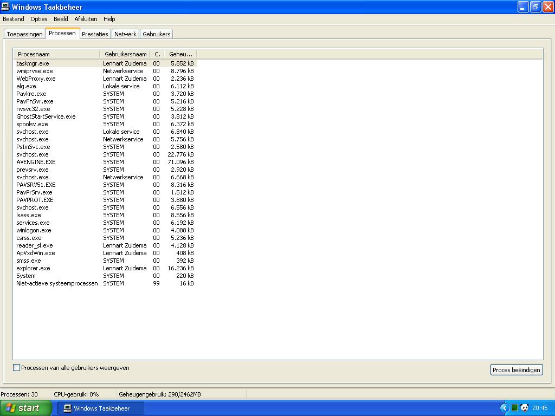
Task: Select the AVENGINE.EXE process
Action: [106, 162]
